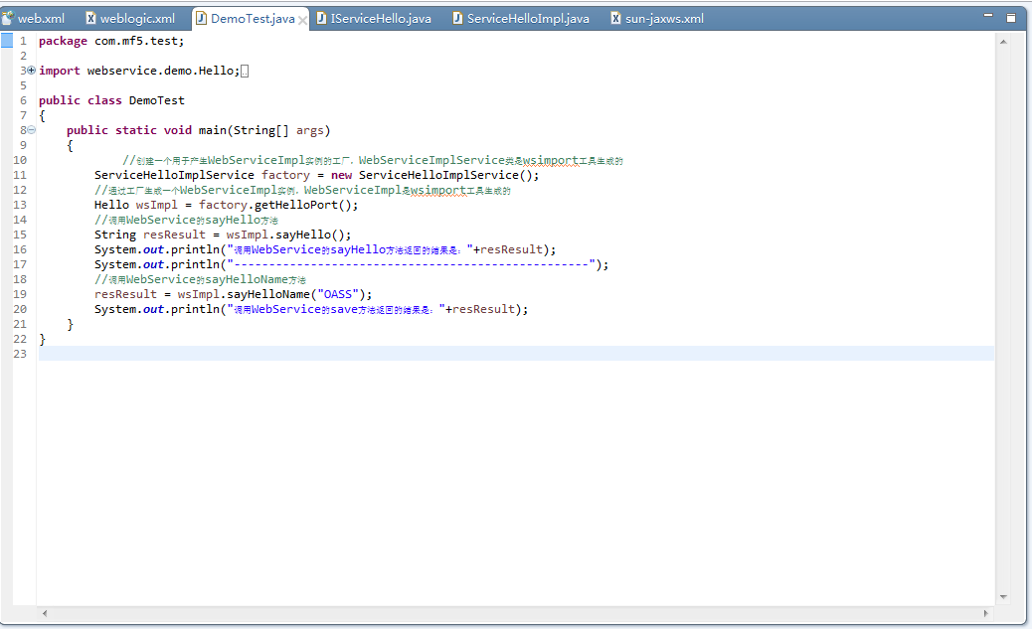This screenshot has height=629, width=1032.
Task: Click the web.xml file icon
Action: click(x=8, y=18)
